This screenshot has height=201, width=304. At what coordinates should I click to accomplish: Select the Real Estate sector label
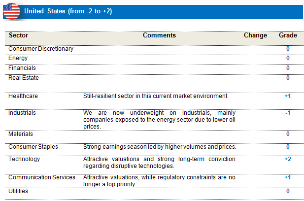click(x=24, y=78)
